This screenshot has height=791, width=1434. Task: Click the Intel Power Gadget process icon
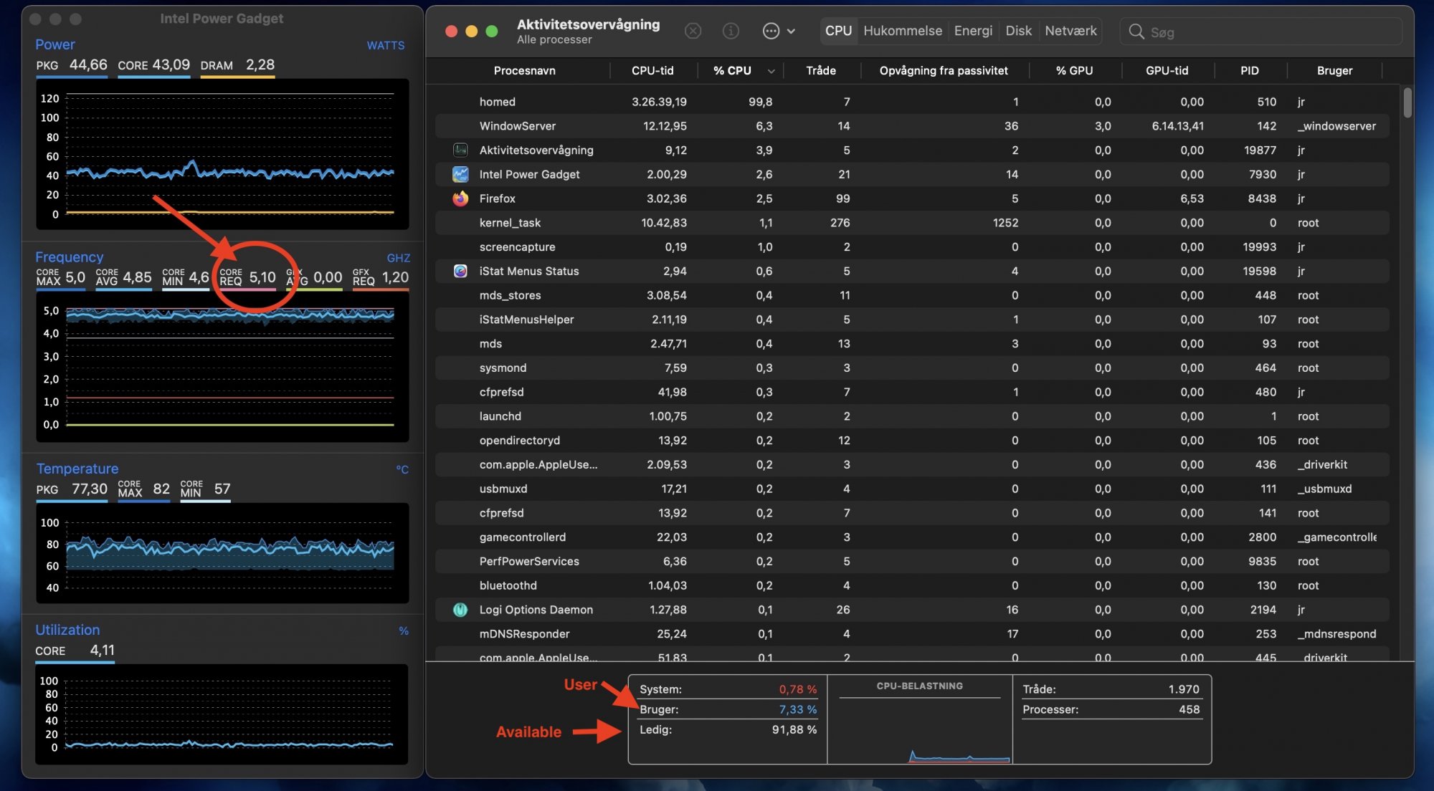tap(460, 174)
